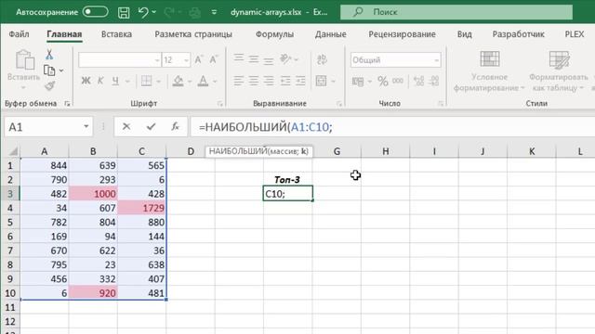Toggle bold Ж formatting
This screenshot has width=595, height=334.
(x=86, y=81)
